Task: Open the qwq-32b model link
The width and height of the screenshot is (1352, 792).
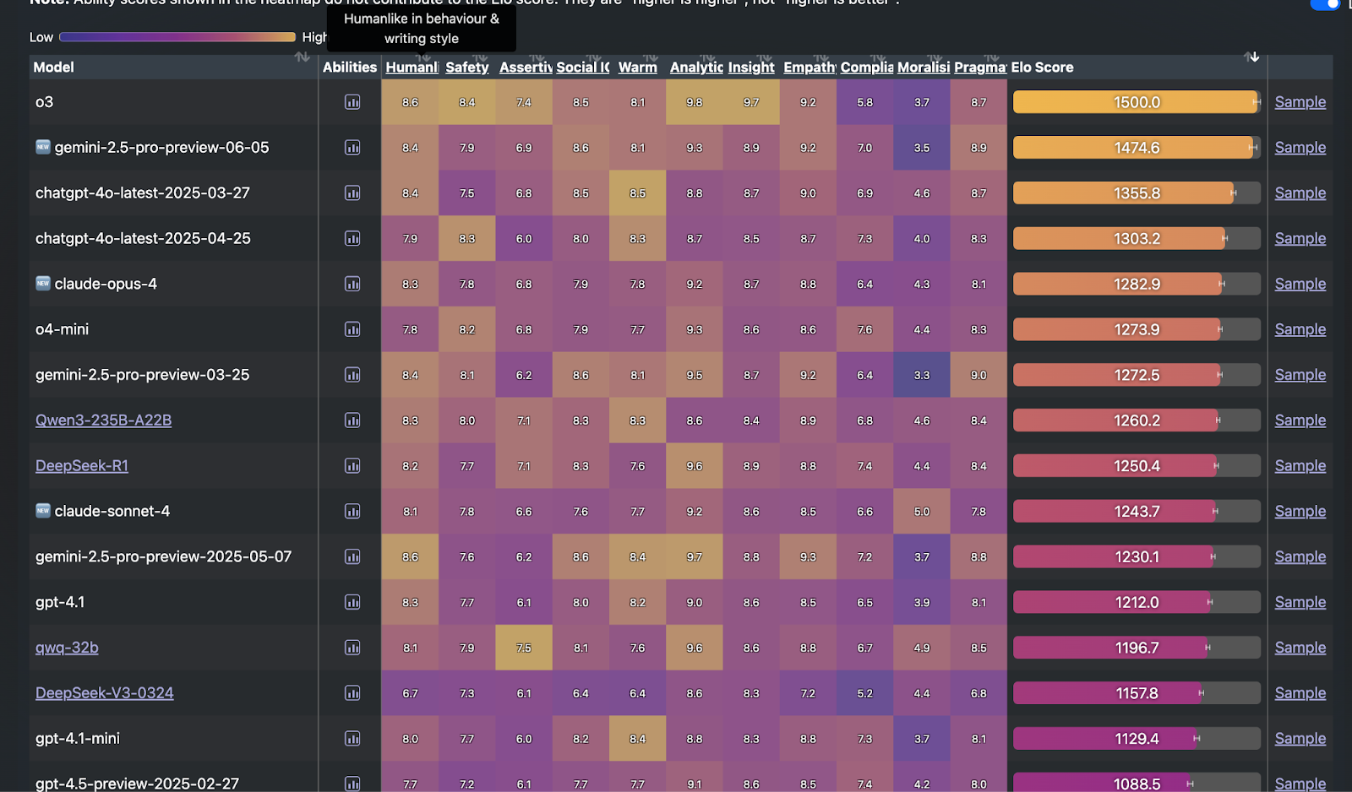Action: coord(67,648)
